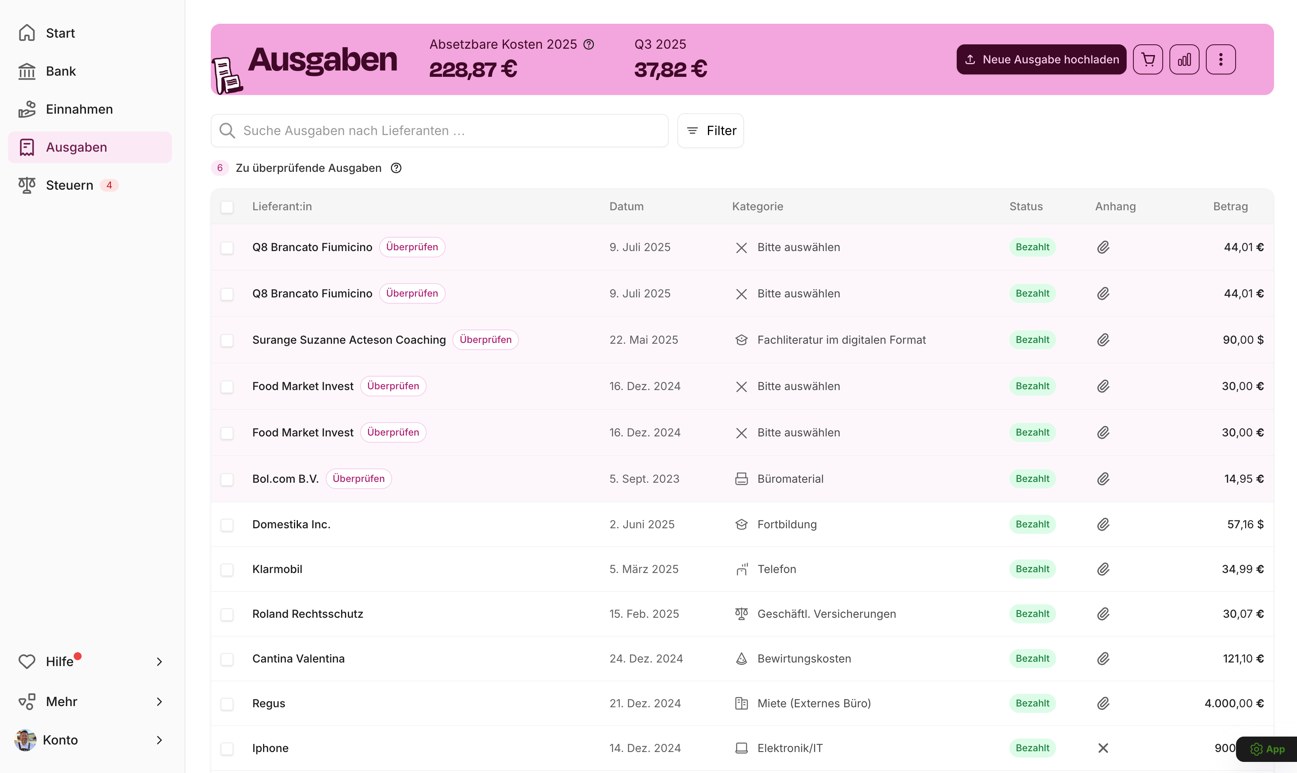The image size is (1297, 773).
Task: Toggle the select-all checkbox in table header
Action: tap(227, 207)
